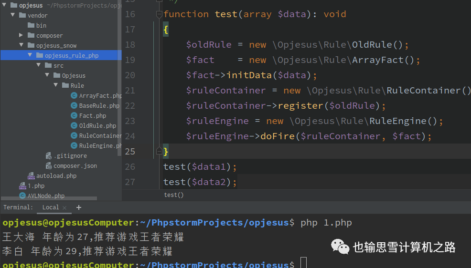The image size is (471, 268).
Task: Switch to the Local terminal tab
Action: click(x=50, y=207)
